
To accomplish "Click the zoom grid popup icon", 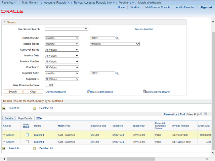I will (200, 114).
